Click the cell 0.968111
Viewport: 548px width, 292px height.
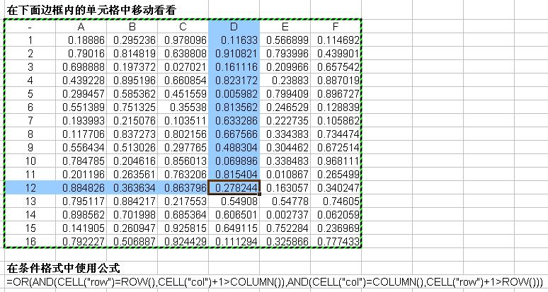tap(336, 160)
